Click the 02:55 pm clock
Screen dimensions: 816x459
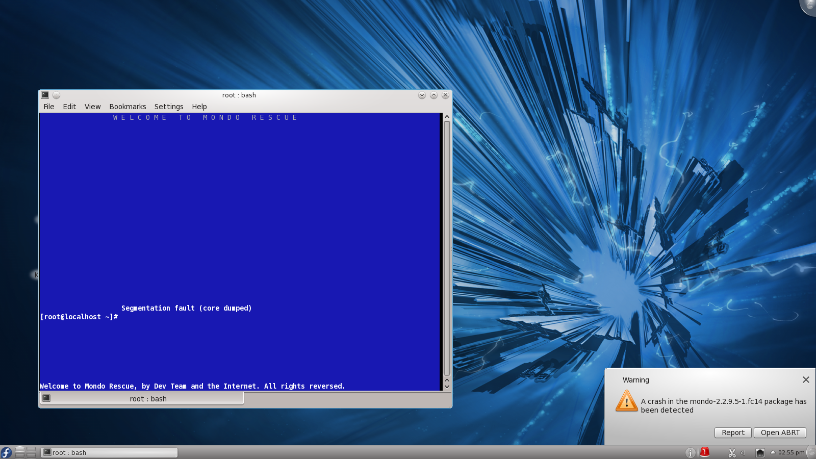pos(791,452)
